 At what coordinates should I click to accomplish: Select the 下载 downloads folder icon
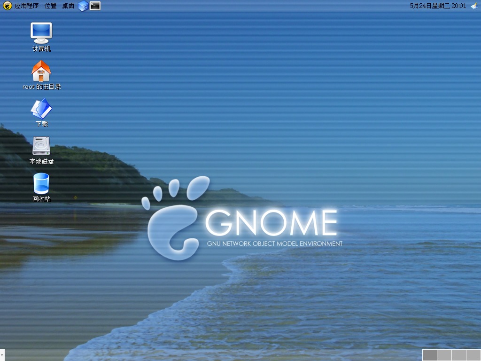click(41, 112)
